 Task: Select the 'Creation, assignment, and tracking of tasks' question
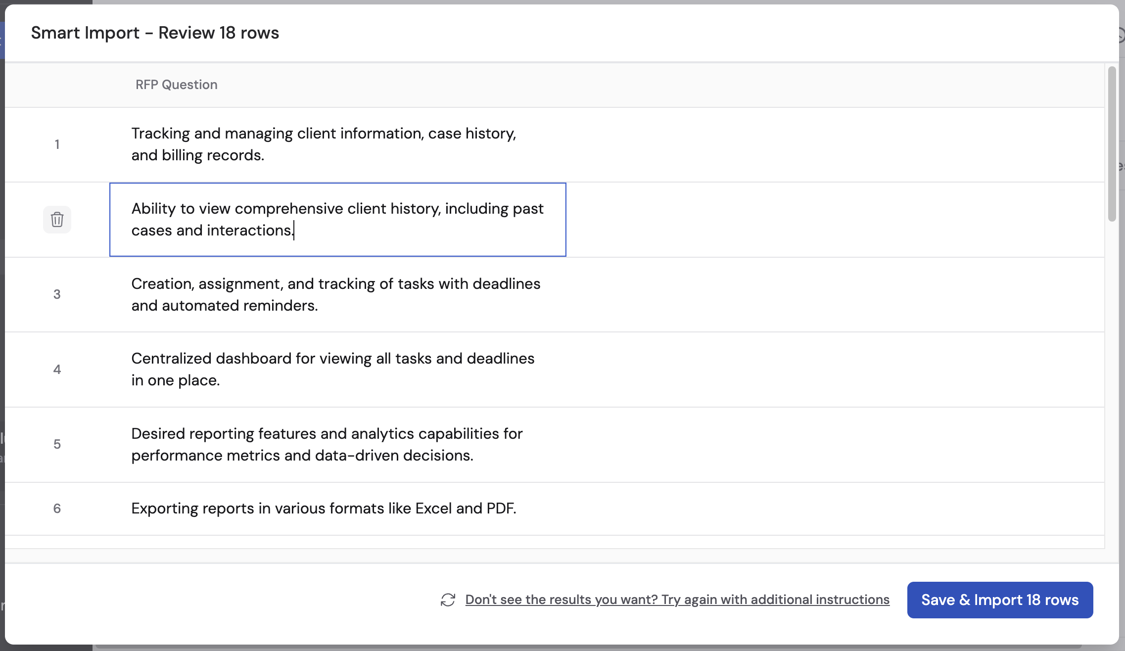click(335, 294)
